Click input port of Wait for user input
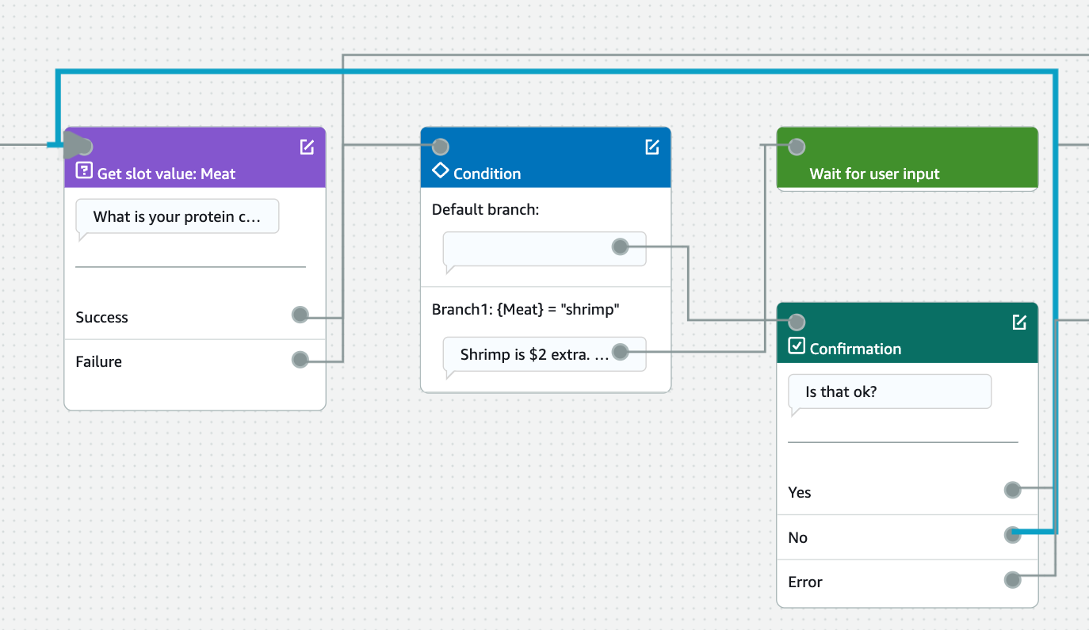The width and height of the screenshot is (1089, 630). pos(797,147)
